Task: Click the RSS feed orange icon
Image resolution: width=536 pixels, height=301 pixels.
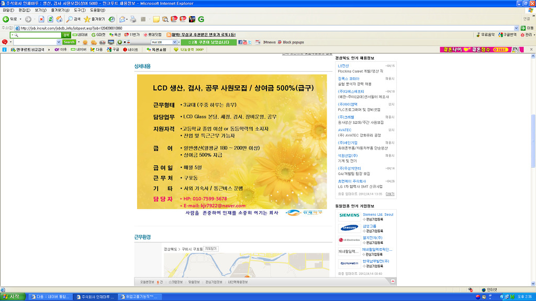Action: pos(169,35)
